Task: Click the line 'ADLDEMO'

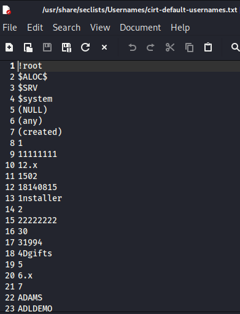Action: click(x=35, y=308)
